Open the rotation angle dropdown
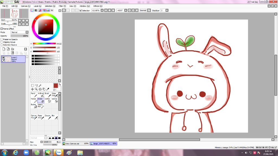The image size is (278, 156). (126, 11)
